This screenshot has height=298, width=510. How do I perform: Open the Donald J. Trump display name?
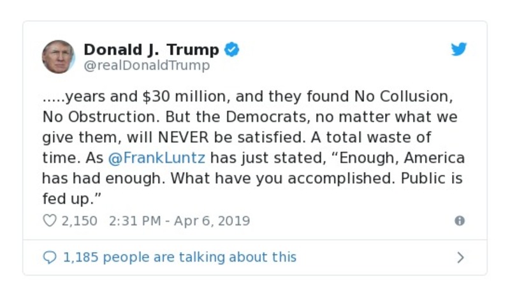tap(151, 50)
